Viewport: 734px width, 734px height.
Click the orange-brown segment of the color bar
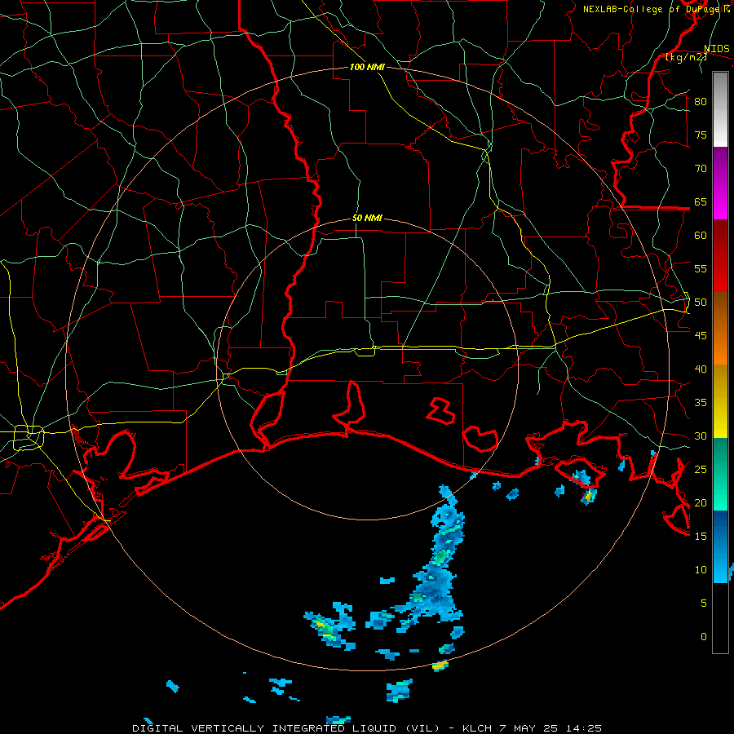point(720,329)
